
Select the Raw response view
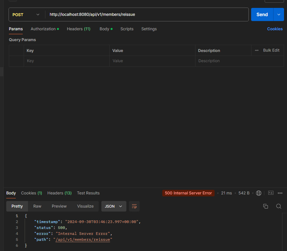[x=37, y=206]
